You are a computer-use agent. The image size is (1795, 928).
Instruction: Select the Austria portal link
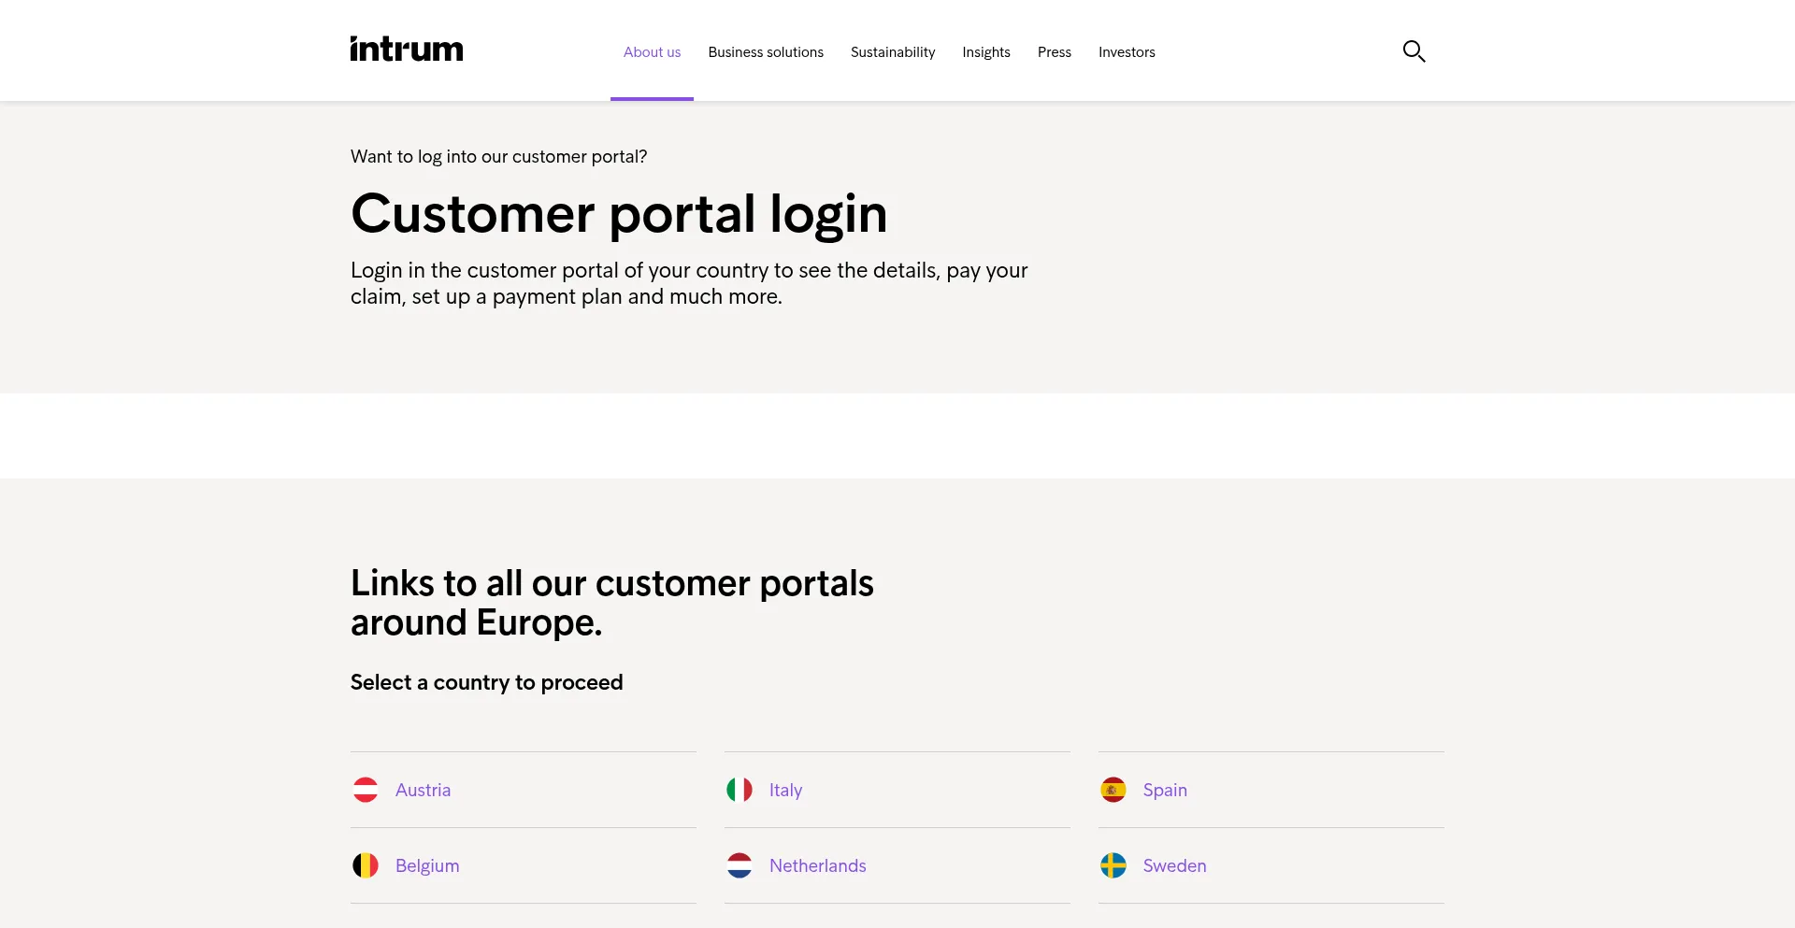click(423, 790)
